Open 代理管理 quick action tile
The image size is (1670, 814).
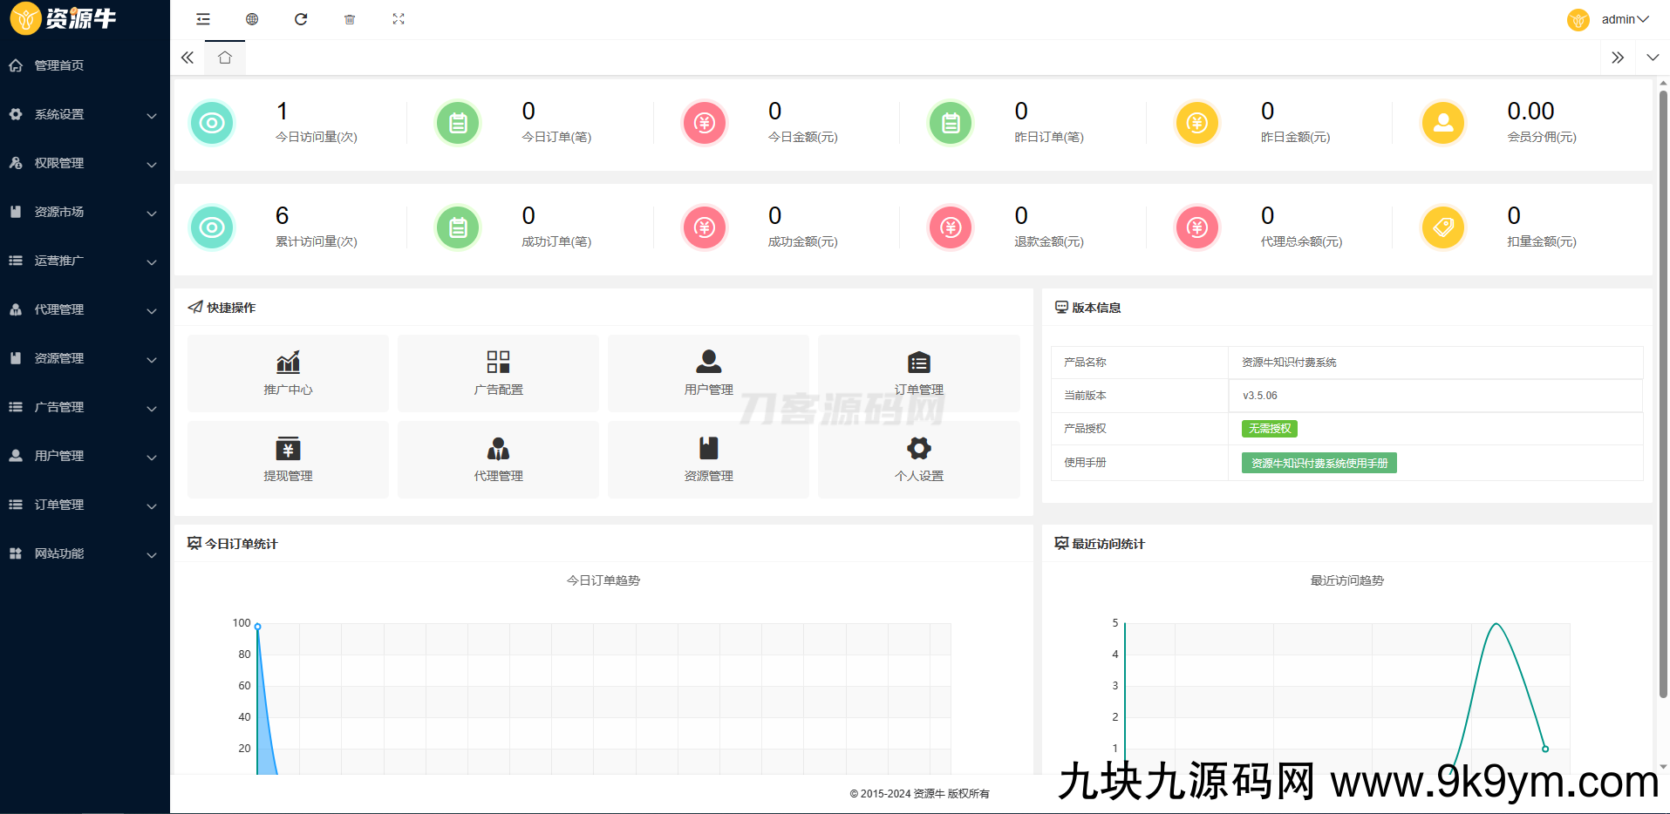coord(498,459)
